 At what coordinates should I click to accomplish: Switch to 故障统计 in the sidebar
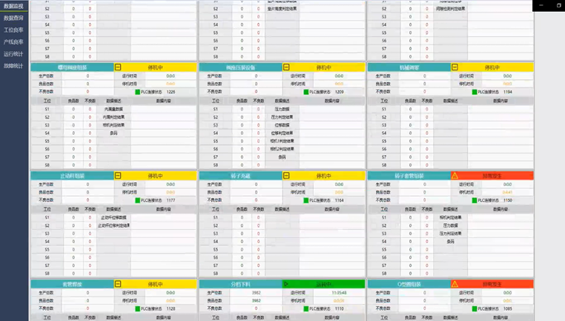click(13, 66)
